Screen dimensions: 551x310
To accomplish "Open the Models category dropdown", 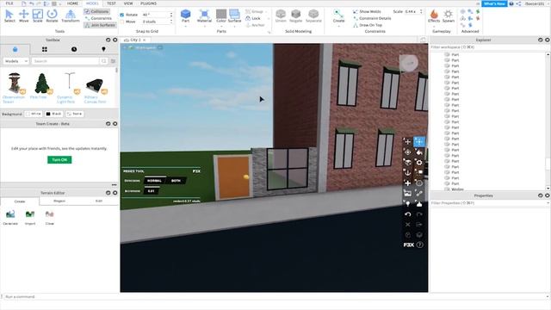I will [x=15, y=61].
